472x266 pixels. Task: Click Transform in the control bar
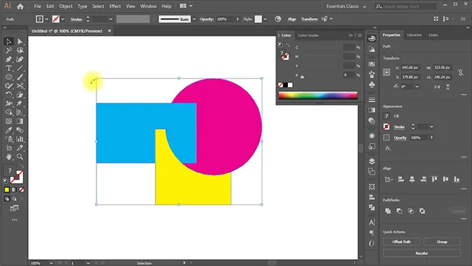click(309, 19)
